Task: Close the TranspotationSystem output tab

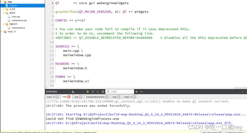Action: (107, 97)
